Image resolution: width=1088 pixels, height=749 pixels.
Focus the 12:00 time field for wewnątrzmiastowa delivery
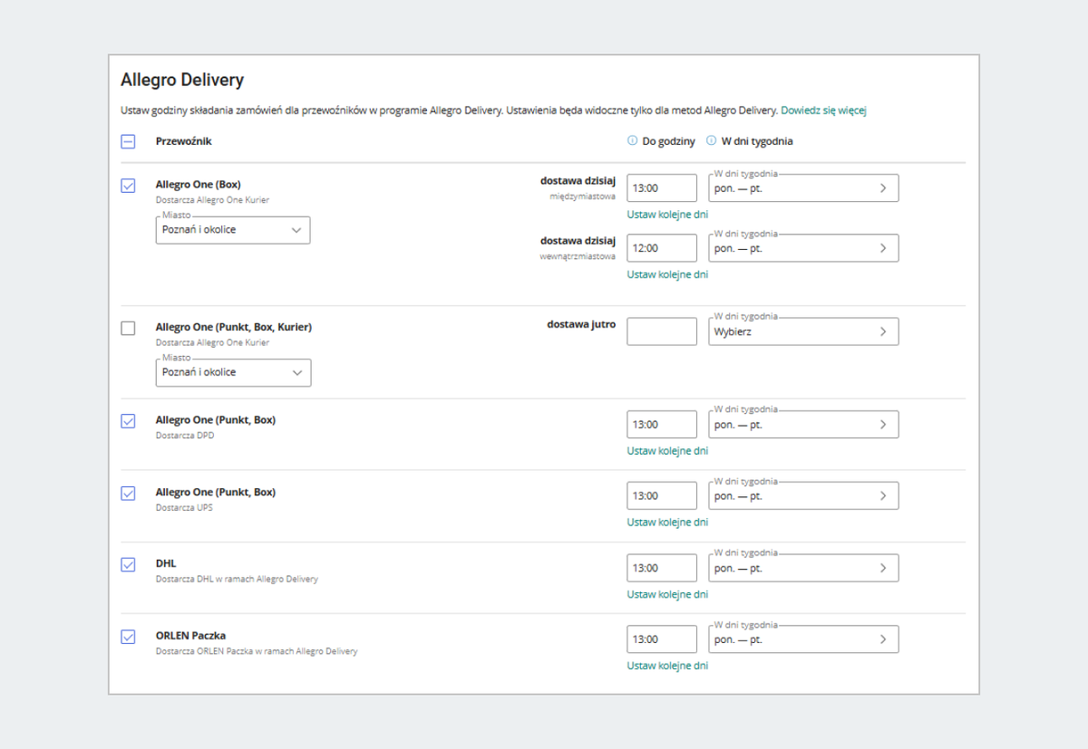click(x=662, y=248)
